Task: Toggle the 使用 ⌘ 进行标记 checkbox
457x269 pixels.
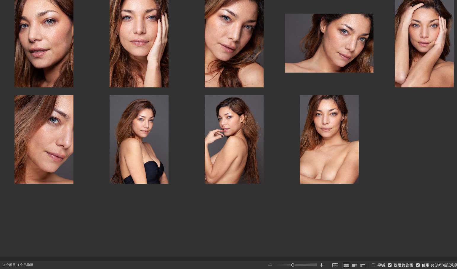Action: point(418,265)
